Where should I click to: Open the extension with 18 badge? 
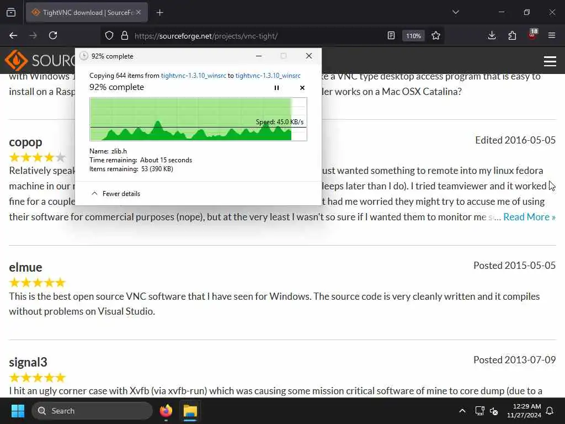point(532,35)
